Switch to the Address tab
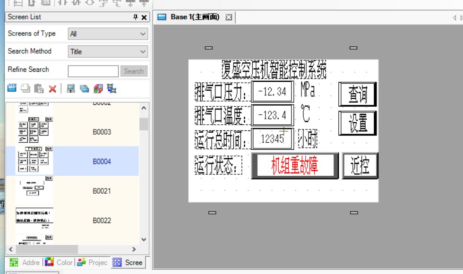The image size is (463, 274). (25, 262)
